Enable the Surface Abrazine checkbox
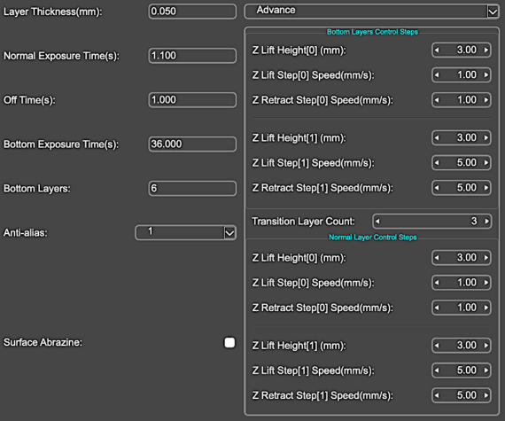 (229, 342)
